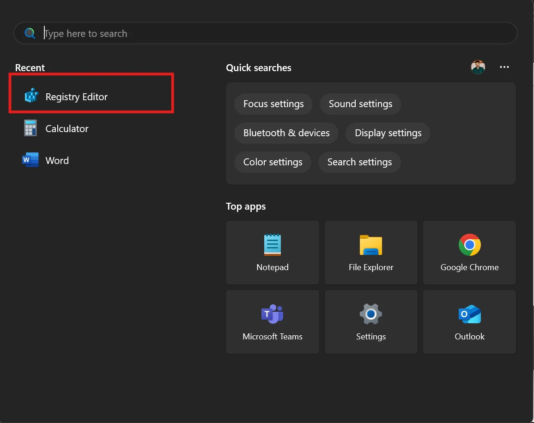Open the three-dot options menu
The width and height of the screenshot is (534, 423).
click(504, 67)
